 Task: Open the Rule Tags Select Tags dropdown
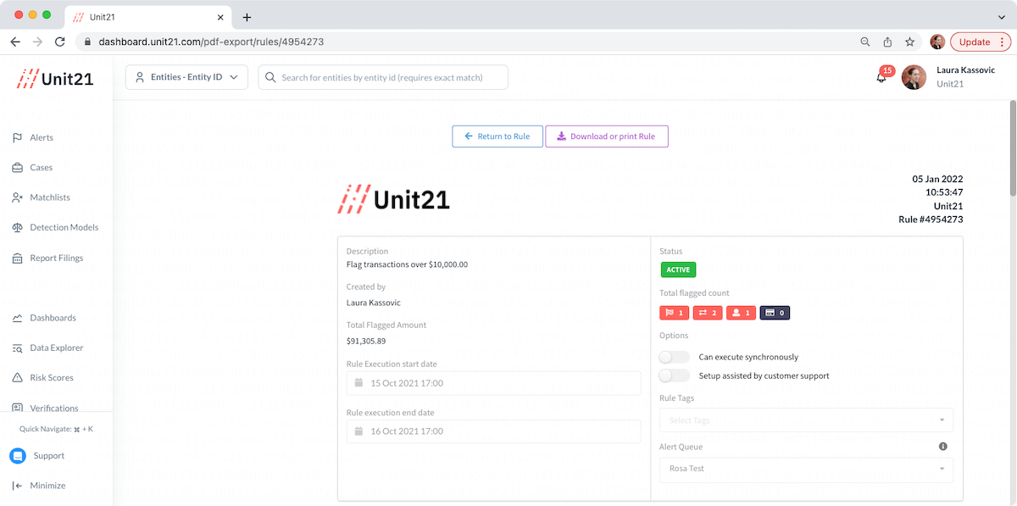pyautogui.click(x=806, y=420)
